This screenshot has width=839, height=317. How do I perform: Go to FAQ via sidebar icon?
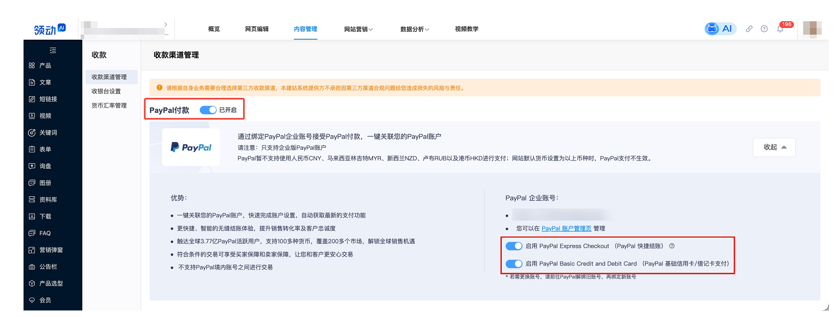click(32, 233)
